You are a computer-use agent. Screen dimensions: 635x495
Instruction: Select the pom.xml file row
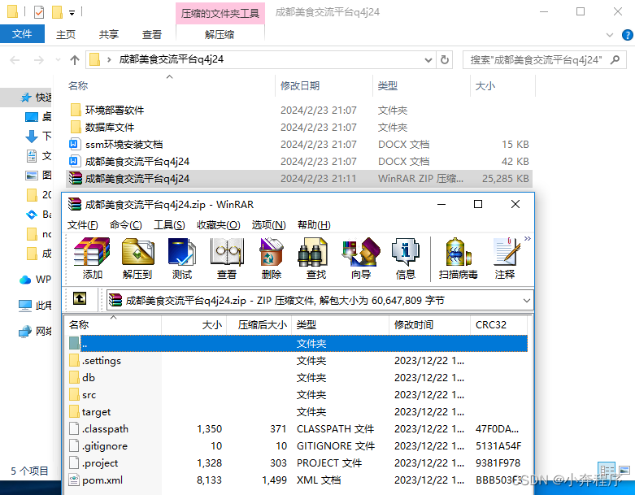(298, 480)
